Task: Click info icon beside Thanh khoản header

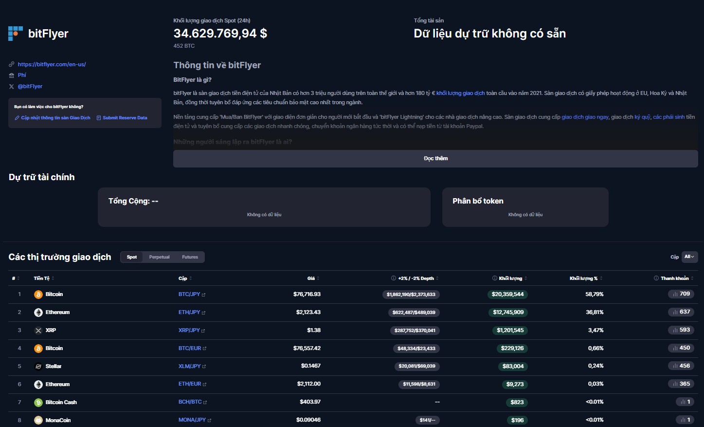Action: pyautogui.click(x=656, y=278)
